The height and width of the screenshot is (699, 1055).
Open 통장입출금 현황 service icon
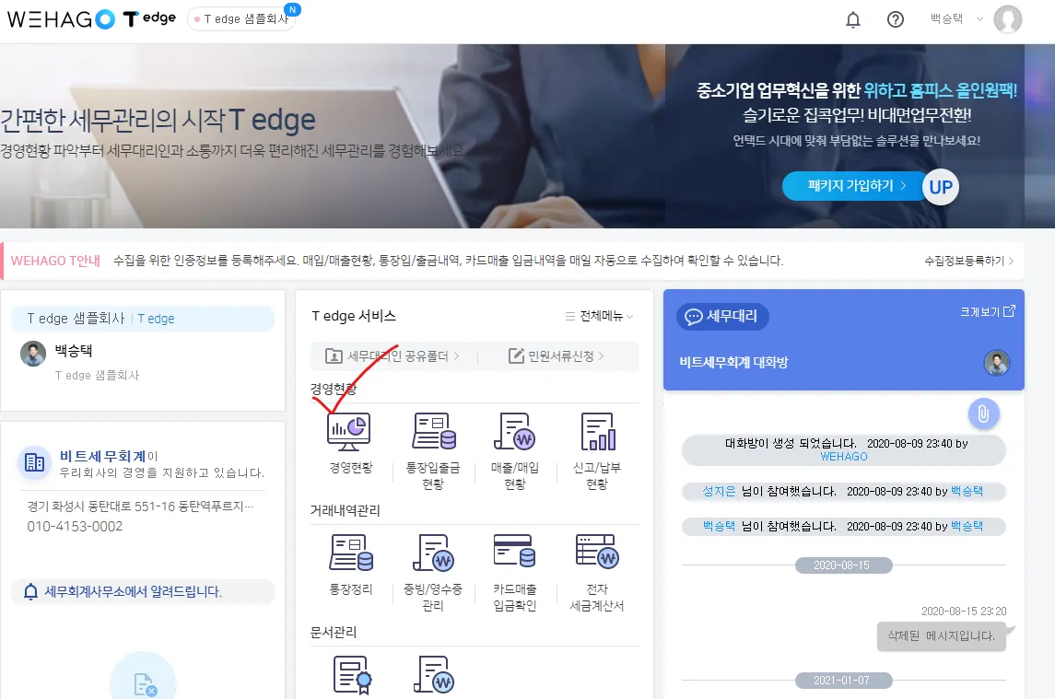coord(433,432)
